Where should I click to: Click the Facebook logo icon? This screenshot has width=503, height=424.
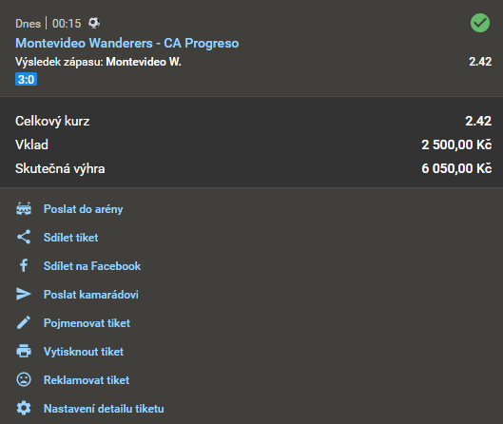tap(24, 265)
